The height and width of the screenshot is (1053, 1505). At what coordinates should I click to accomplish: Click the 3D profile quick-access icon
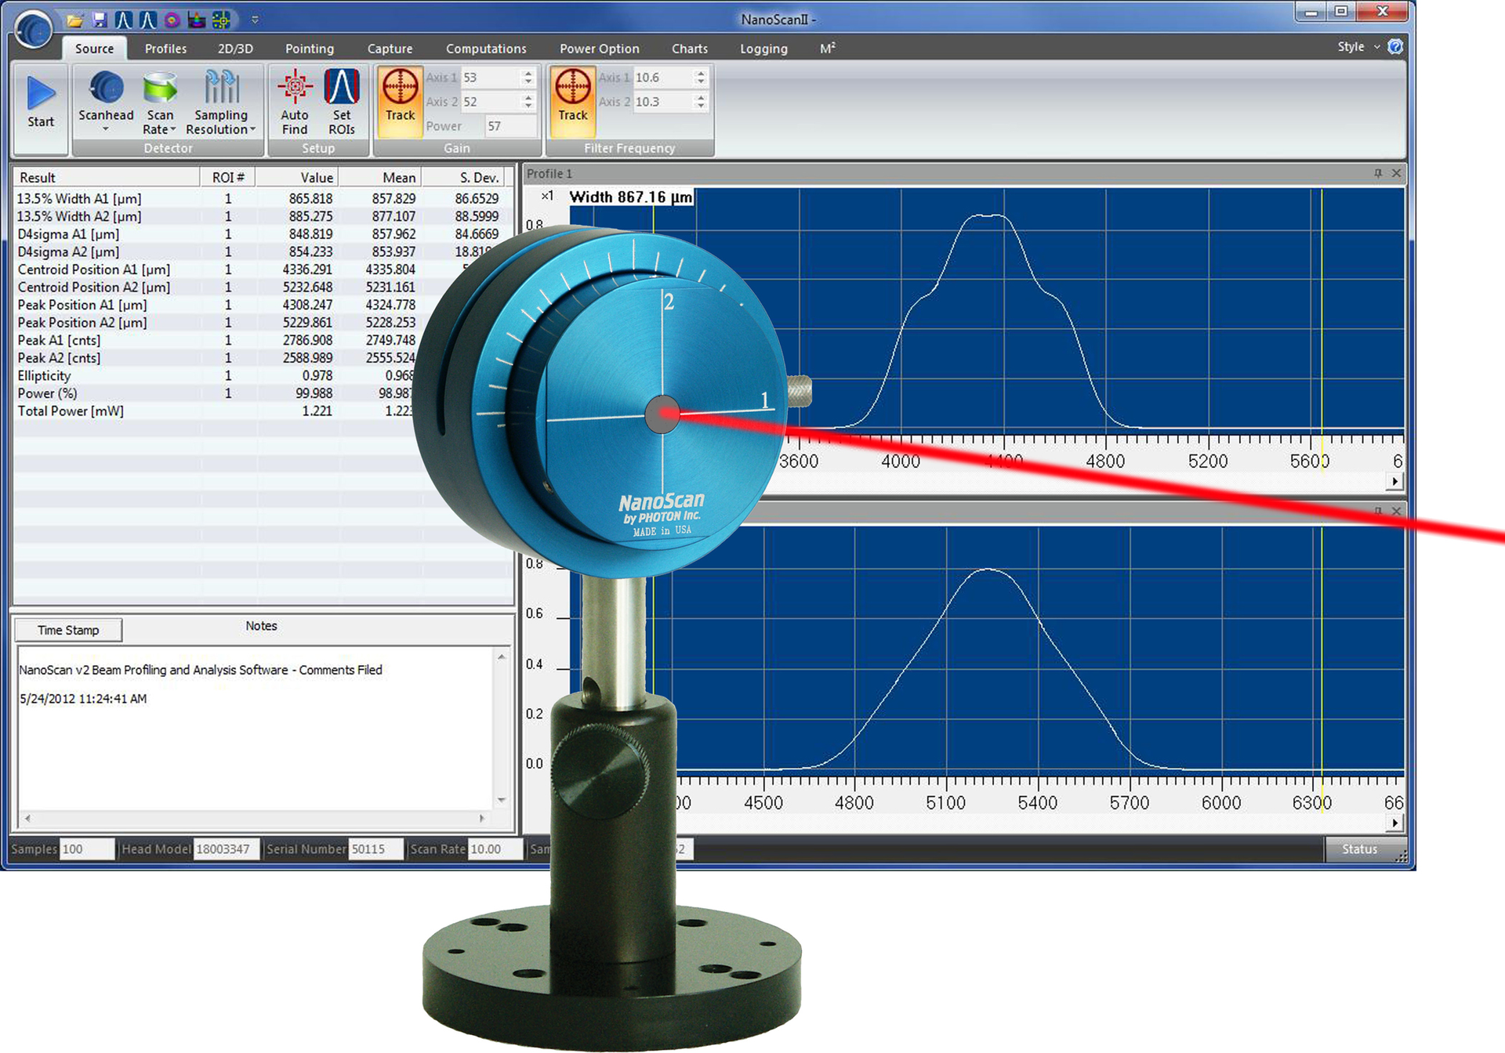pyautogui.click(x=197, y=20)
